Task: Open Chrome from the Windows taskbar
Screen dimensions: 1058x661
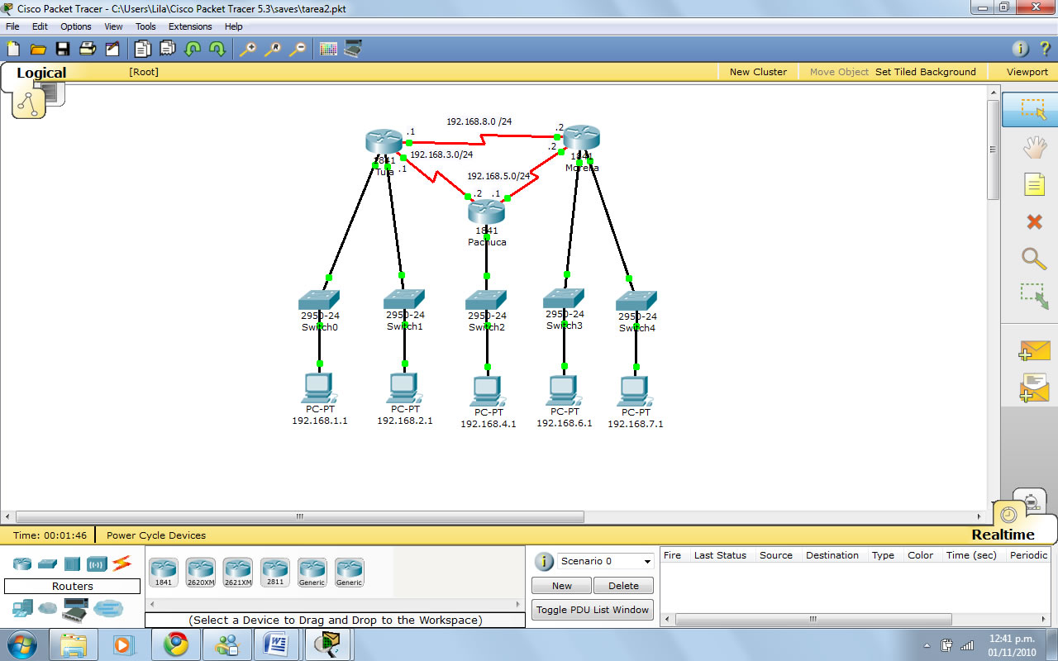Action: coord(175,644)
